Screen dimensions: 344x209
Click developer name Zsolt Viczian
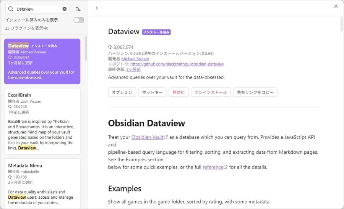(x=31, y=101)
